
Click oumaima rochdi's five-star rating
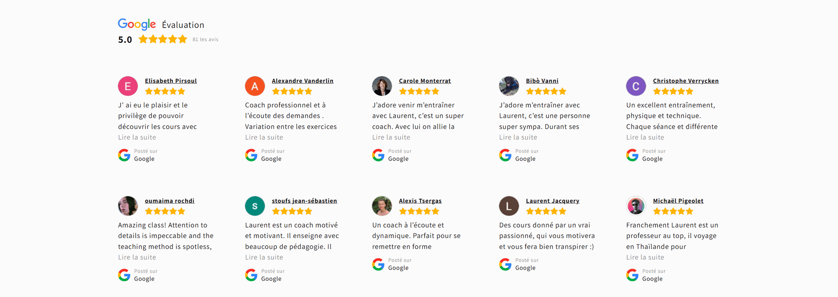click(165, 211)
